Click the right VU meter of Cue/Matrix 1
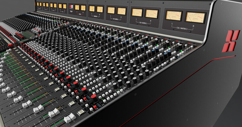 tap(122, 11)
